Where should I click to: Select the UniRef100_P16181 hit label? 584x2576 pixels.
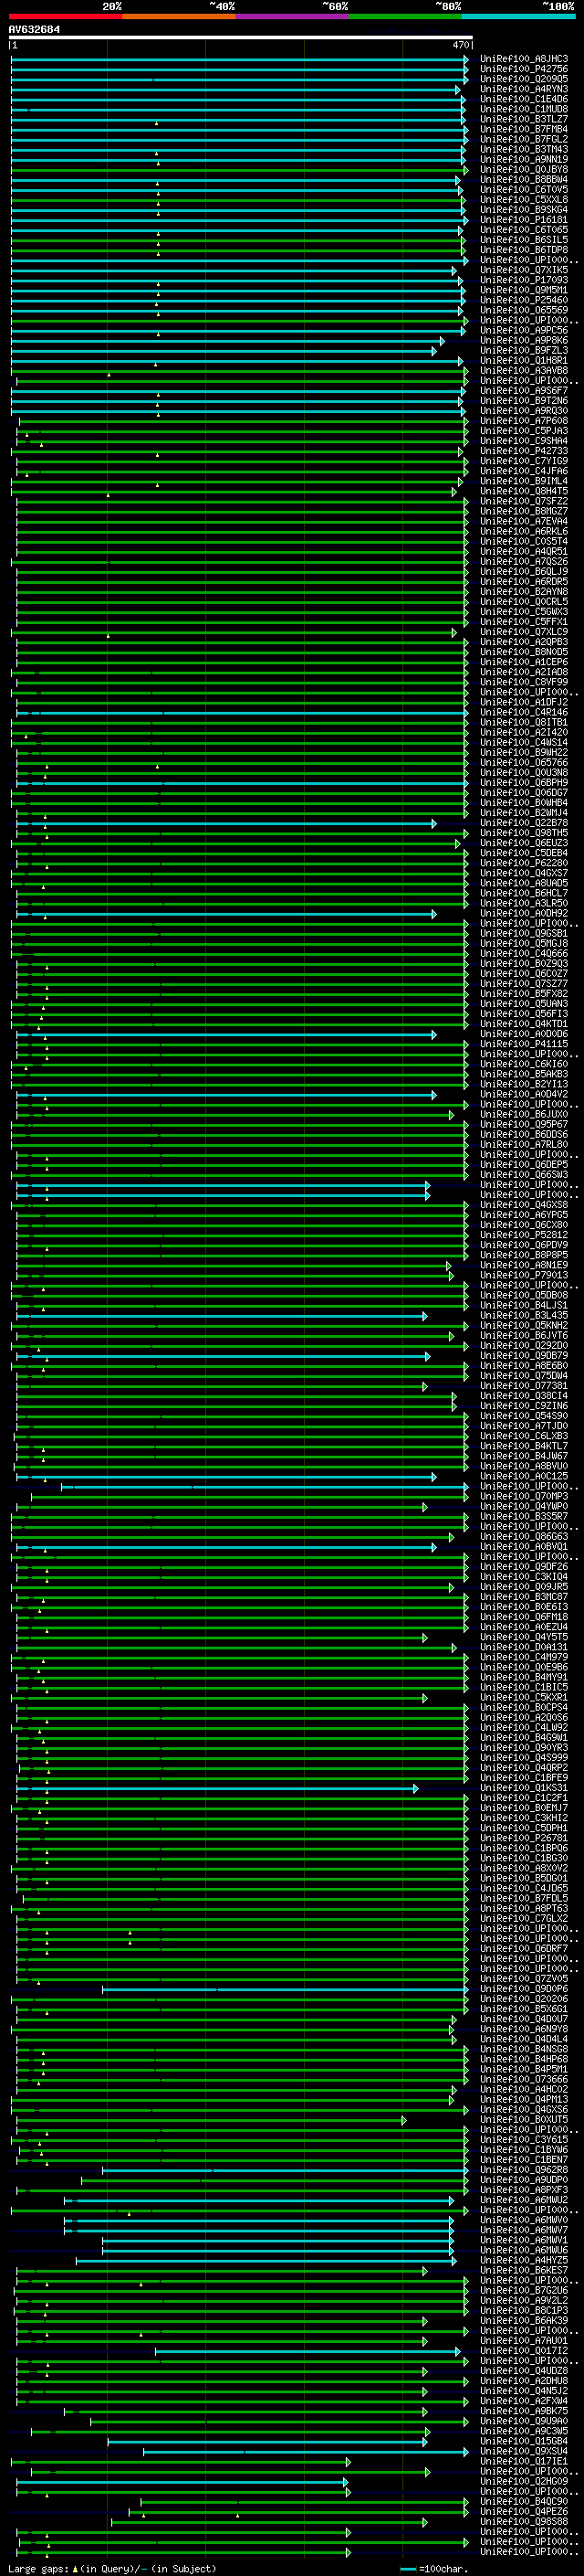click(x=523, y=220)
